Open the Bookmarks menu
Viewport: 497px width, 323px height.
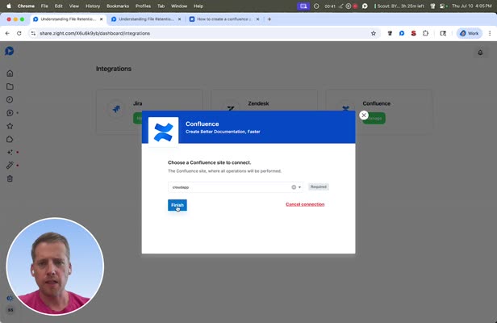click(118, 6)
